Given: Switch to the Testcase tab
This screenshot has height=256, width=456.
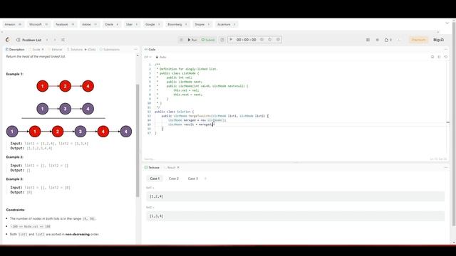Looking at the screenshot, I should [x=152, y=168].
